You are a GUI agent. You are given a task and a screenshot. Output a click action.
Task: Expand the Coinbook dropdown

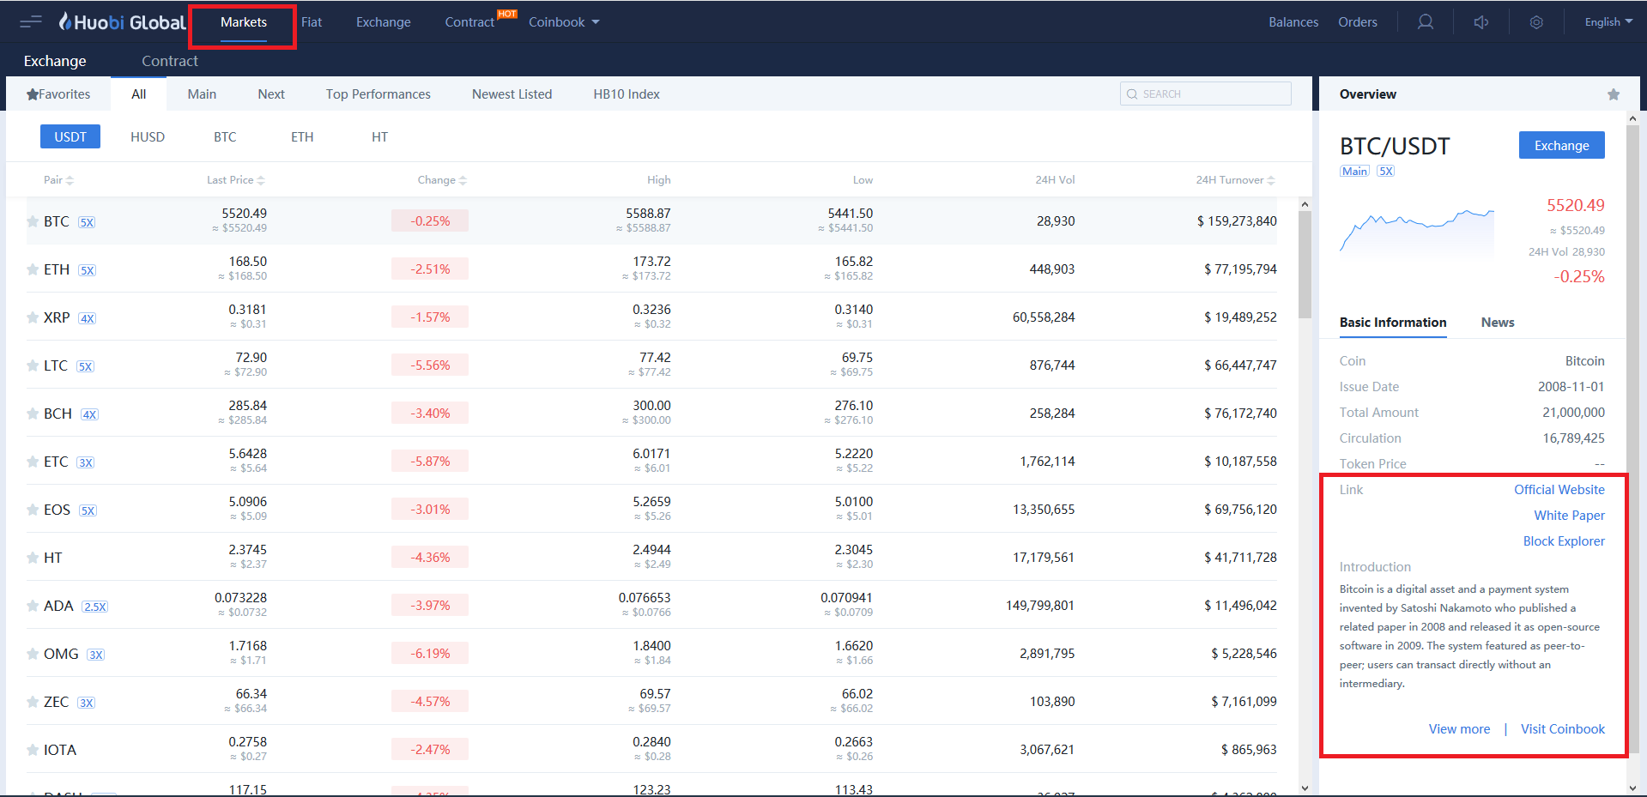pyautogui.click(x=564, y=22)
